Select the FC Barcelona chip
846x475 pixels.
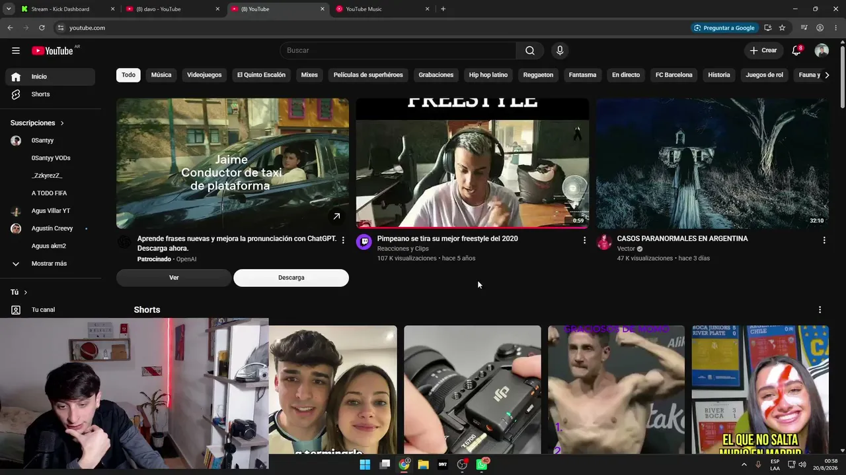point(674,75)
